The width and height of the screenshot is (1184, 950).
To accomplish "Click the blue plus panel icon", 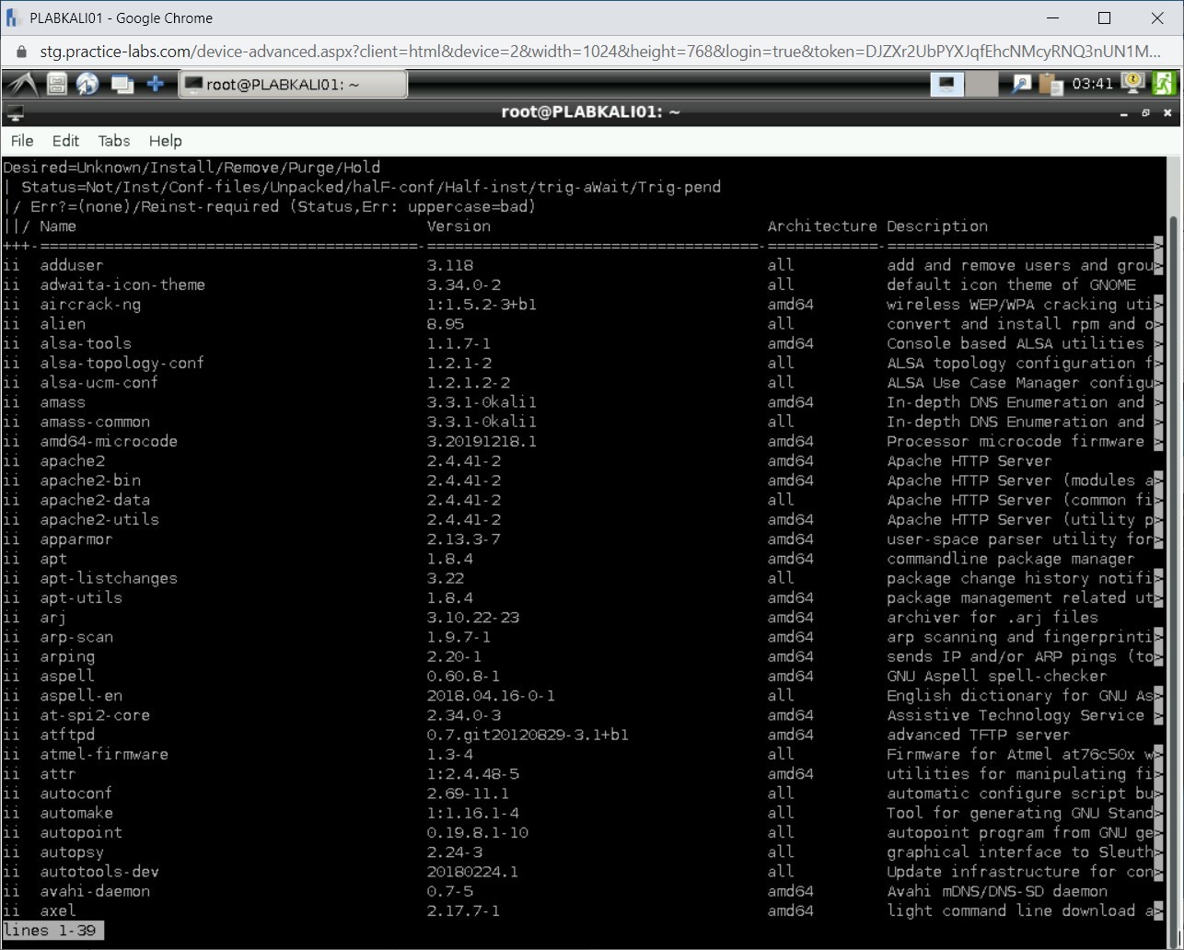I will (x=156, y=85).
